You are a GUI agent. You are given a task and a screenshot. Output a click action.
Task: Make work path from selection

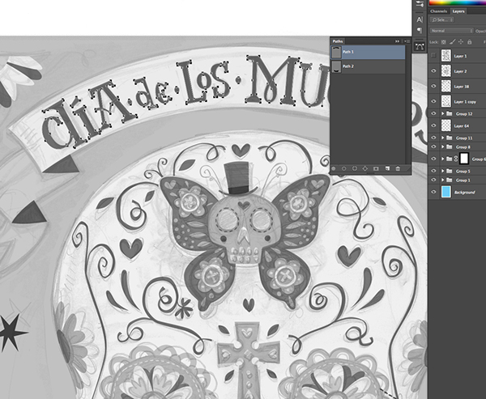tap(365, 168)
